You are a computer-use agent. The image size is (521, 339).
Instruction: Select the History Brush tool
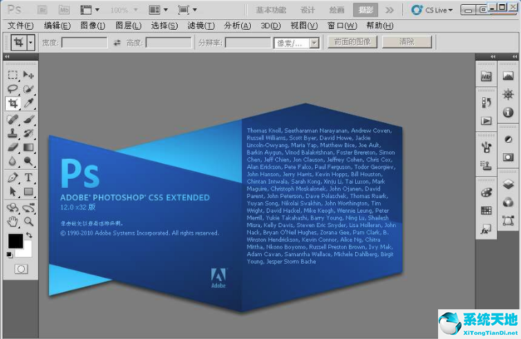pos(28,133)
